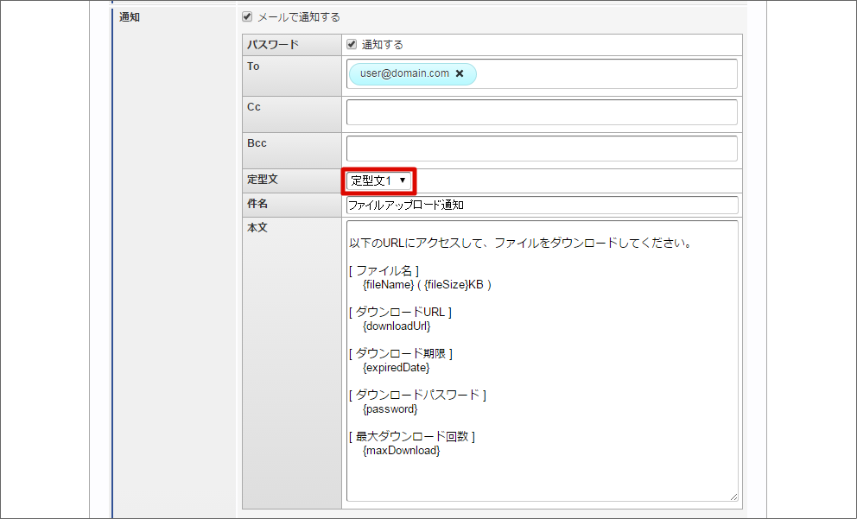Click the 定型文 row label
The height and width of the screenshot is (519, 857).
click(263, 180)
